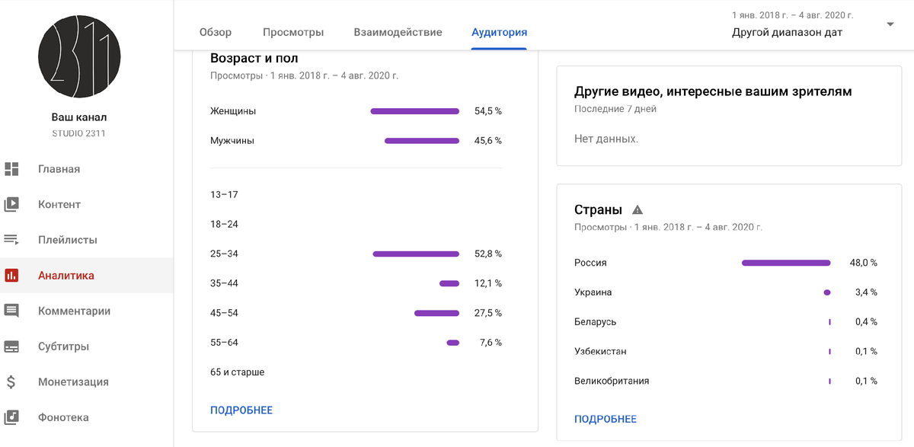Open Фонотека in the sidebar

click(x=86, y=417)
